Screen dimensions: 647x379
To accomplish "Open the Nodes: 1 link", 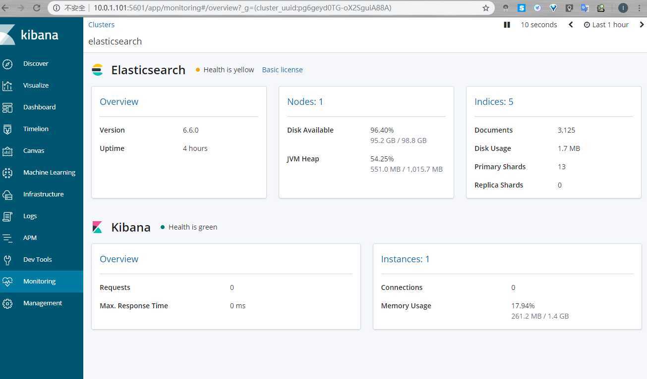I will 305,102.
